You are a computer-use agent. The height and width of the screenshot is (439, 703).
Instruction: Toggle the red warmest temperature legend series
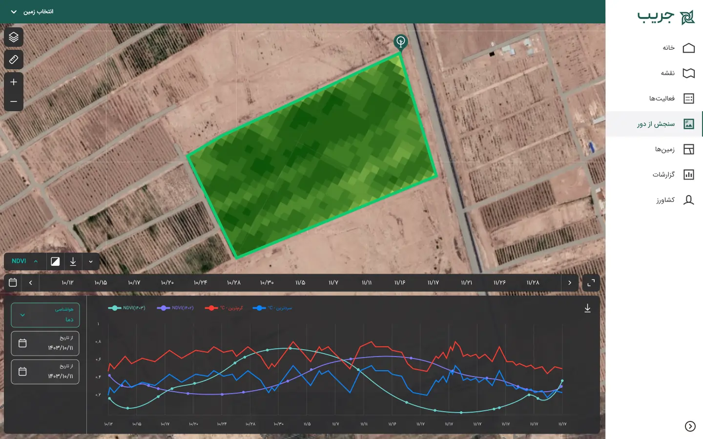tap(224, 308)
